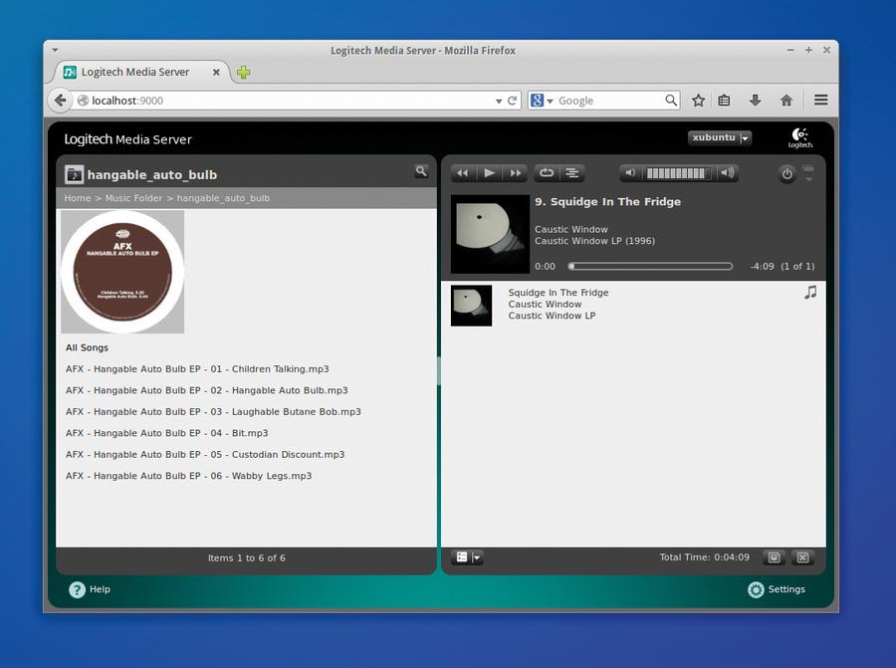896x668 pixels.
Task: Navigate to Music Folder in the breadcrumb
Action: 133,198
